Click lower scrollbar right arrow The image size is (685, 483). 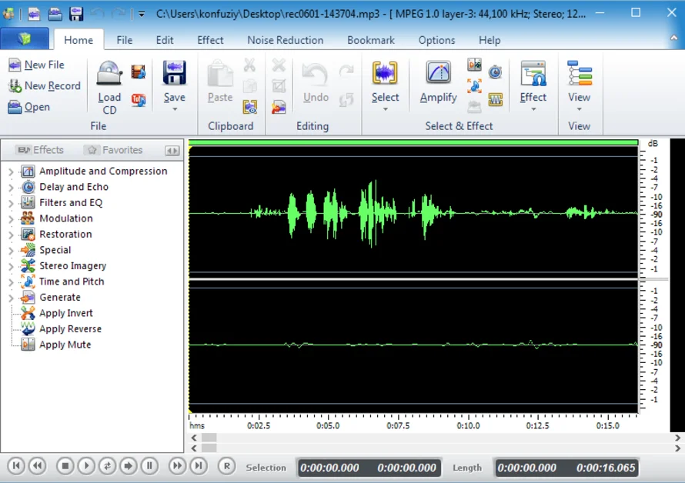click(677, 448)
